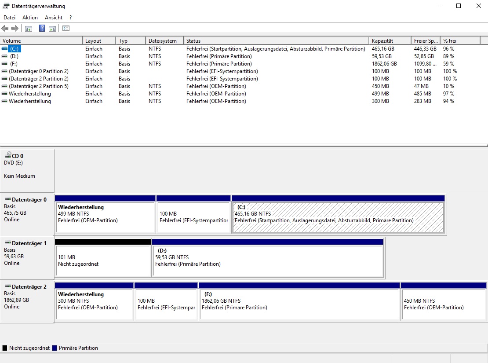Open the ? help menu
Image resolution: width=488 pixels, height=363 pixels.
click(x=71, y=18)
